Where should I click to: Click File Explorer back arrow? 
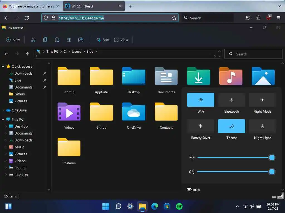point(6,54)
